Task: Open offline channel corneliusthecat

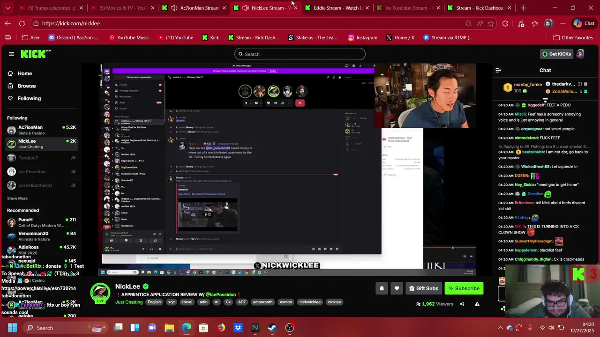Action: [x=41, y=185]
